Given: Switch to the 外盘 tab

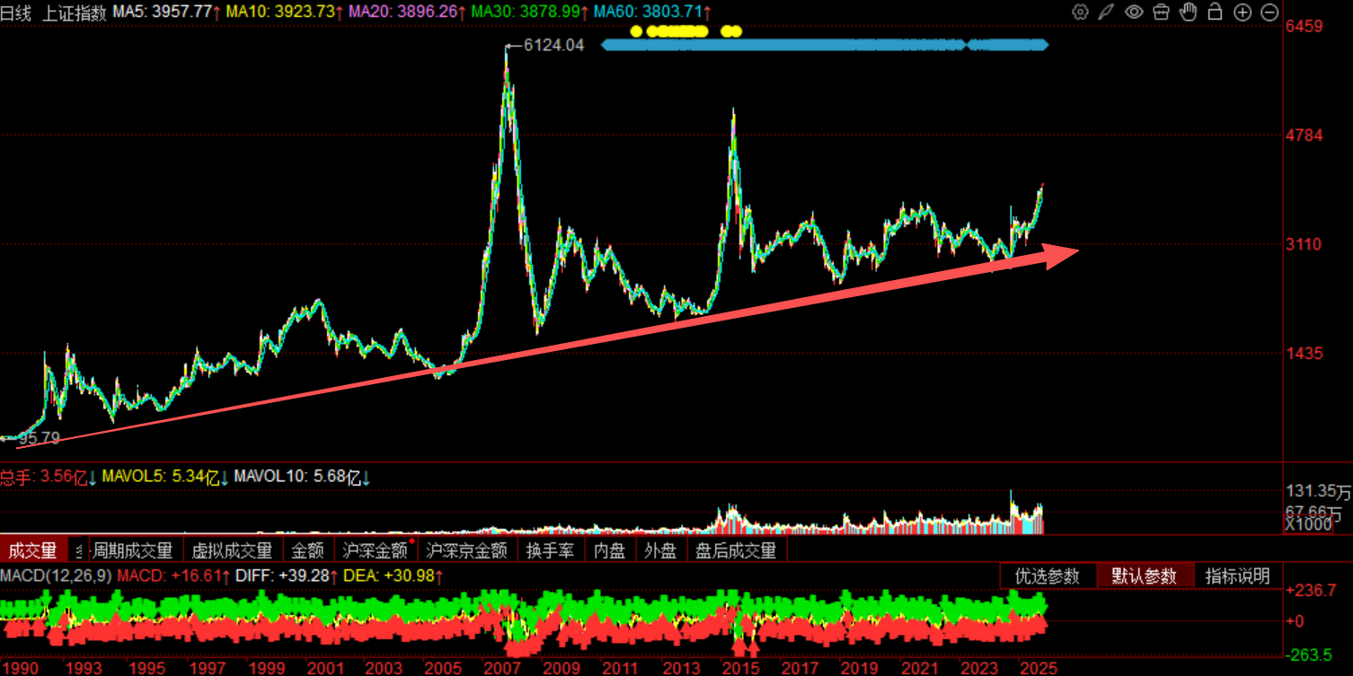Looking at the screenshot, I should click(x=660, y=550).
